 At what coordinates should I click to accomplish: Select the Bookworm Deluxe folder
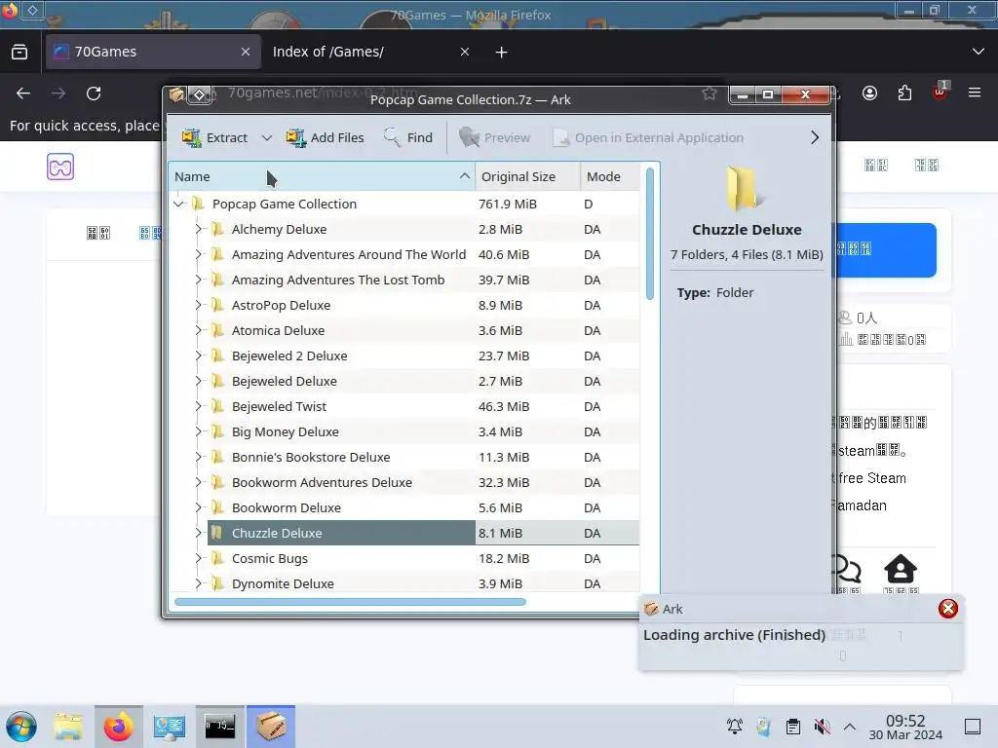(287, 507)
